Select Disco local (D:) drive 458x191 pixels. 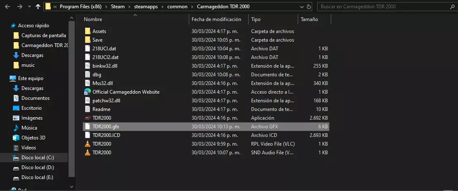[x=38, y=167]
